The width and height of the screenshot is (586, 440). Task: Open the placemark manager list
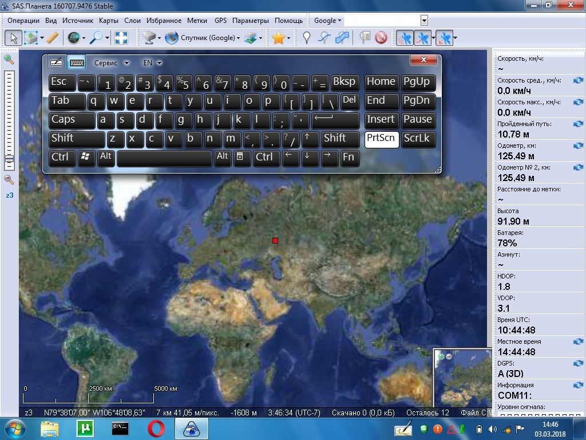(x=365, y=38)
